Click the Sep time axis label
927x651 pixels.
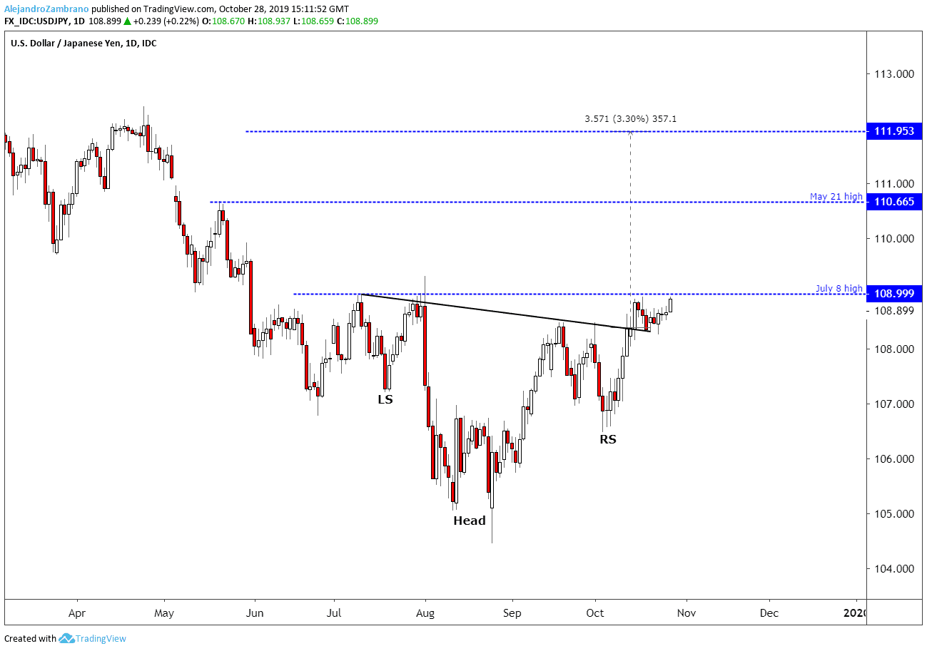(511, 612)
